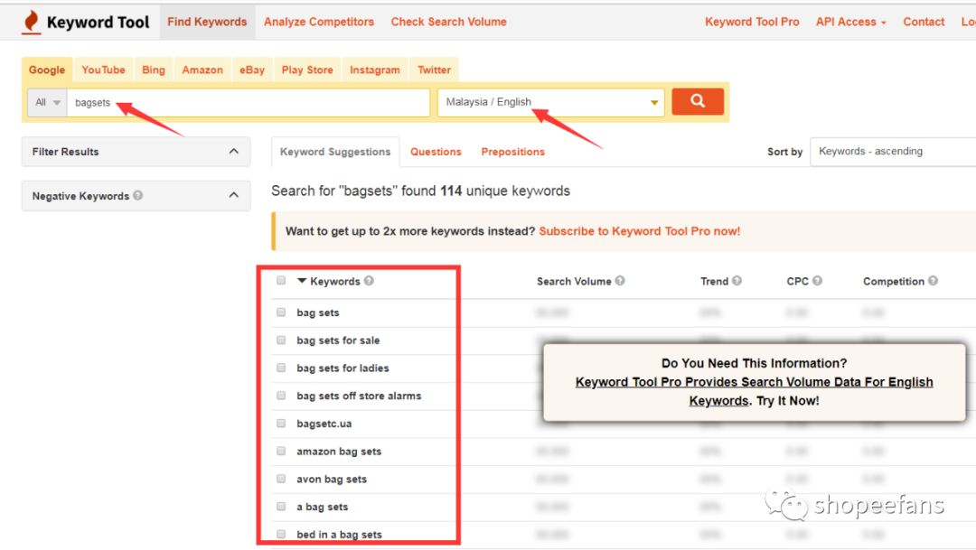Check the 'bed in a bag sets' box
The height and width of the screenshot is (550, 976).
click(x=281, y=534)
